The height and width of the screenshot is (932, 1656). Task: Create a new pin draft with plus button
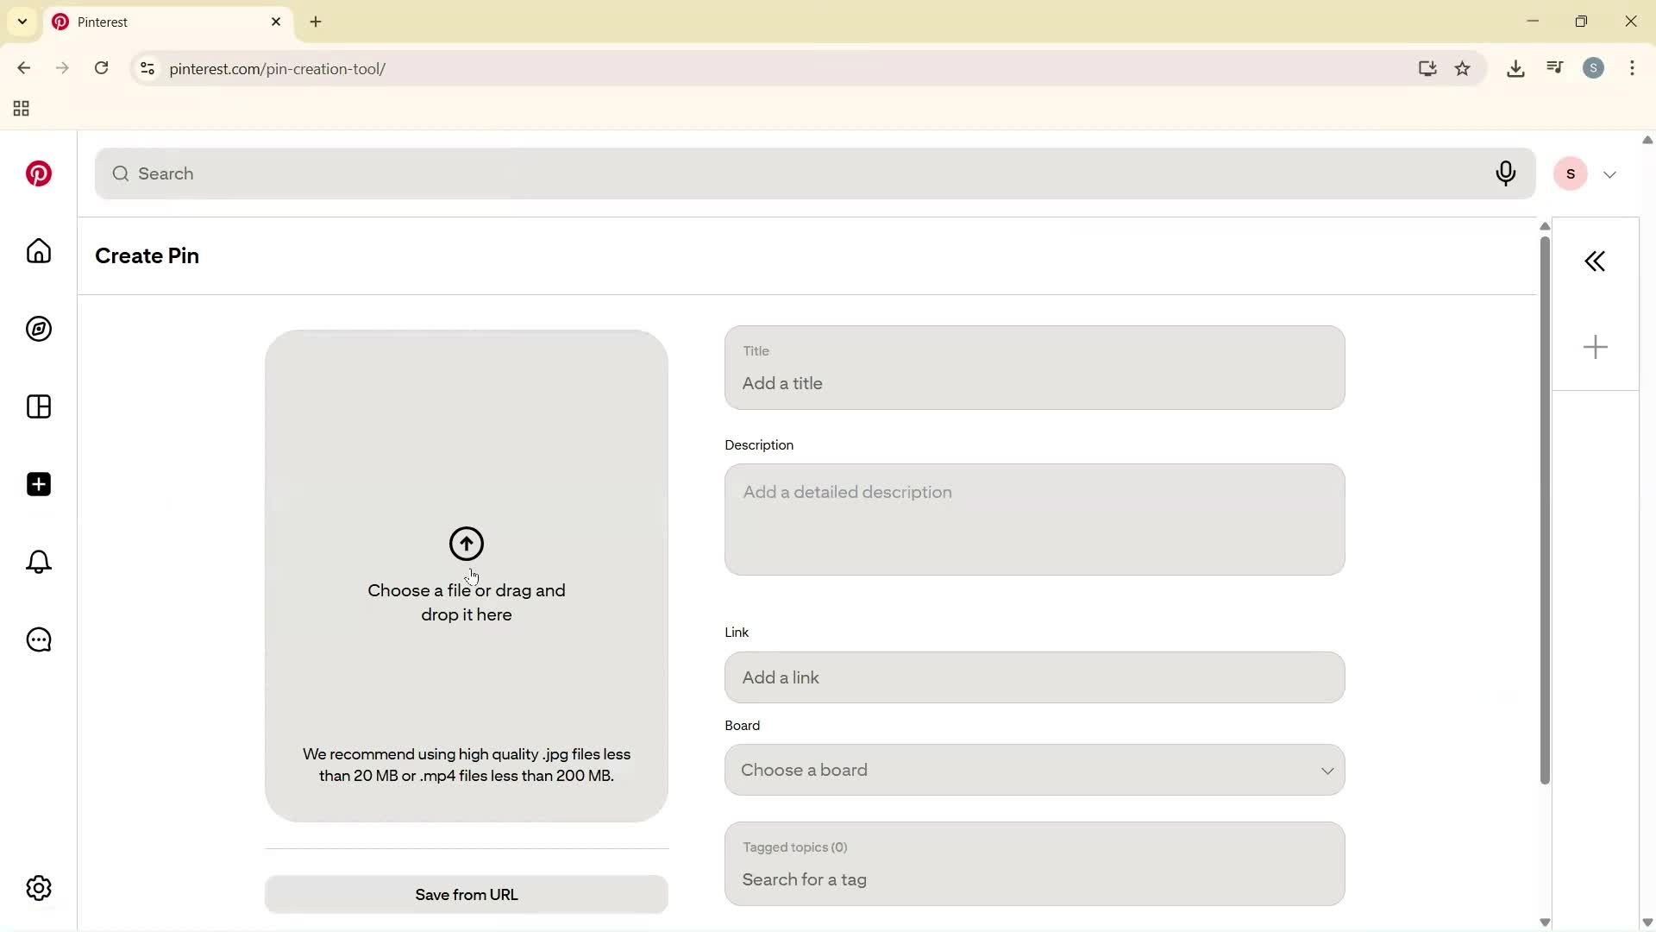pos(1595,346)
